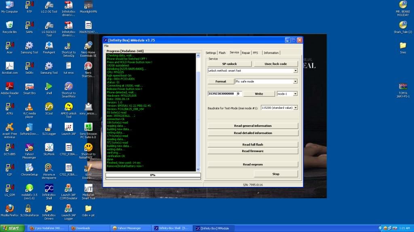
Task: Open the Repair tab
Action: tap(246, 53)
